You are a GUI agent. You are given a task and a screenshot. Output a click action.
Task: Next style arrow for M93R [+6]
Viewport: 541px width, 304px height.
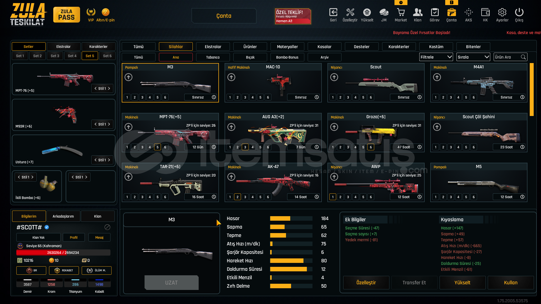(x=109, y=124)
